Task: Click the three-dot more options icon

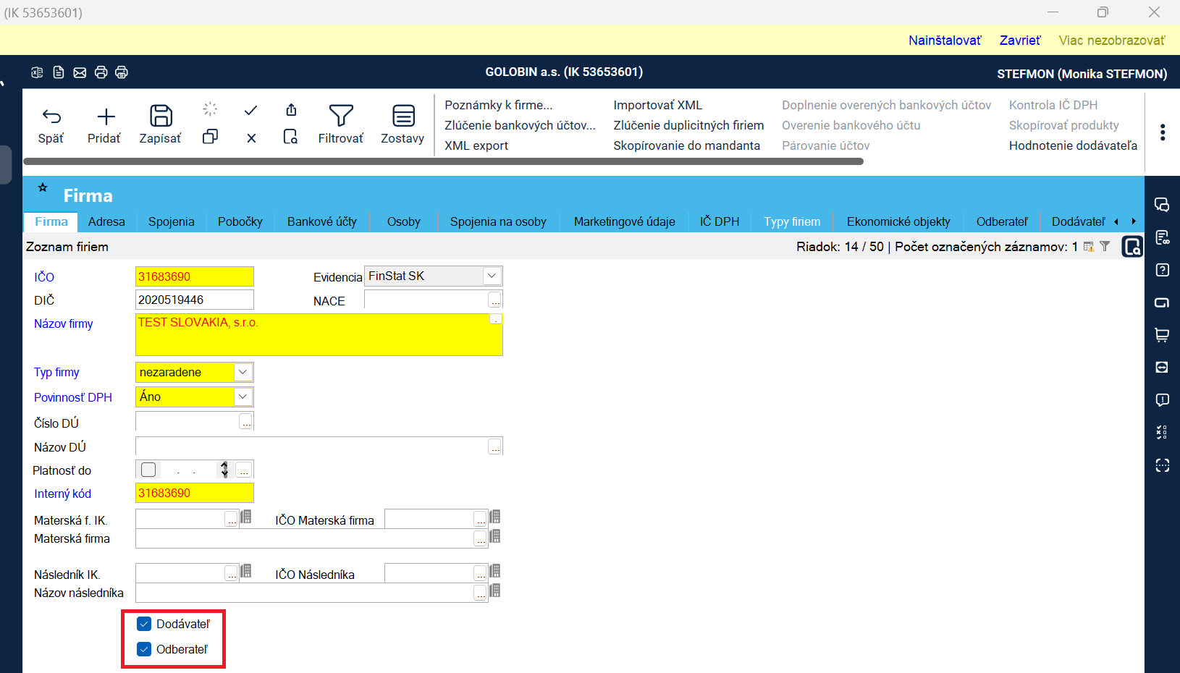Action: 1163,132
